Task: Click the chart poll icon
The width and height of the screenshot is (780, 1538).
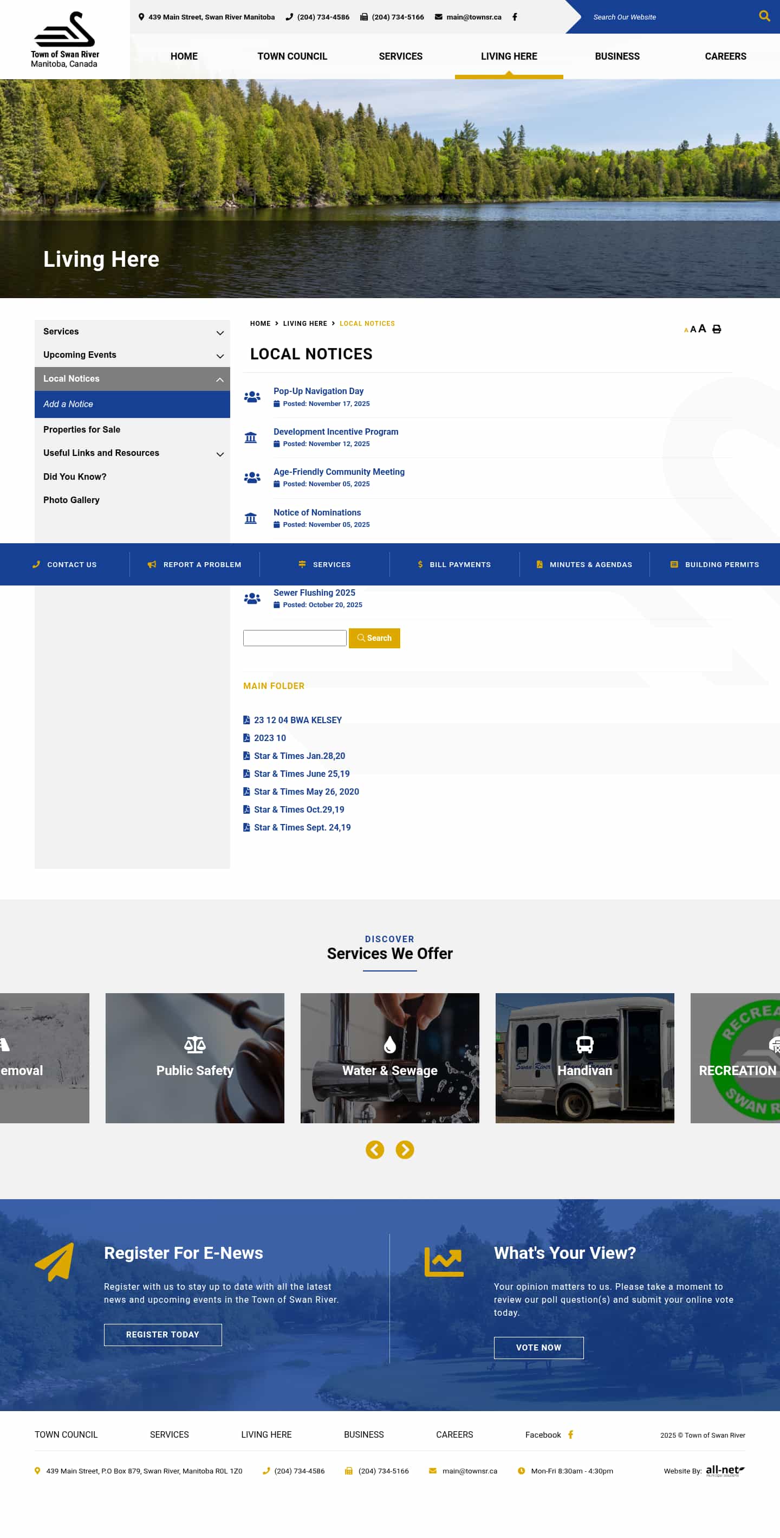Action: [444, 1262]
